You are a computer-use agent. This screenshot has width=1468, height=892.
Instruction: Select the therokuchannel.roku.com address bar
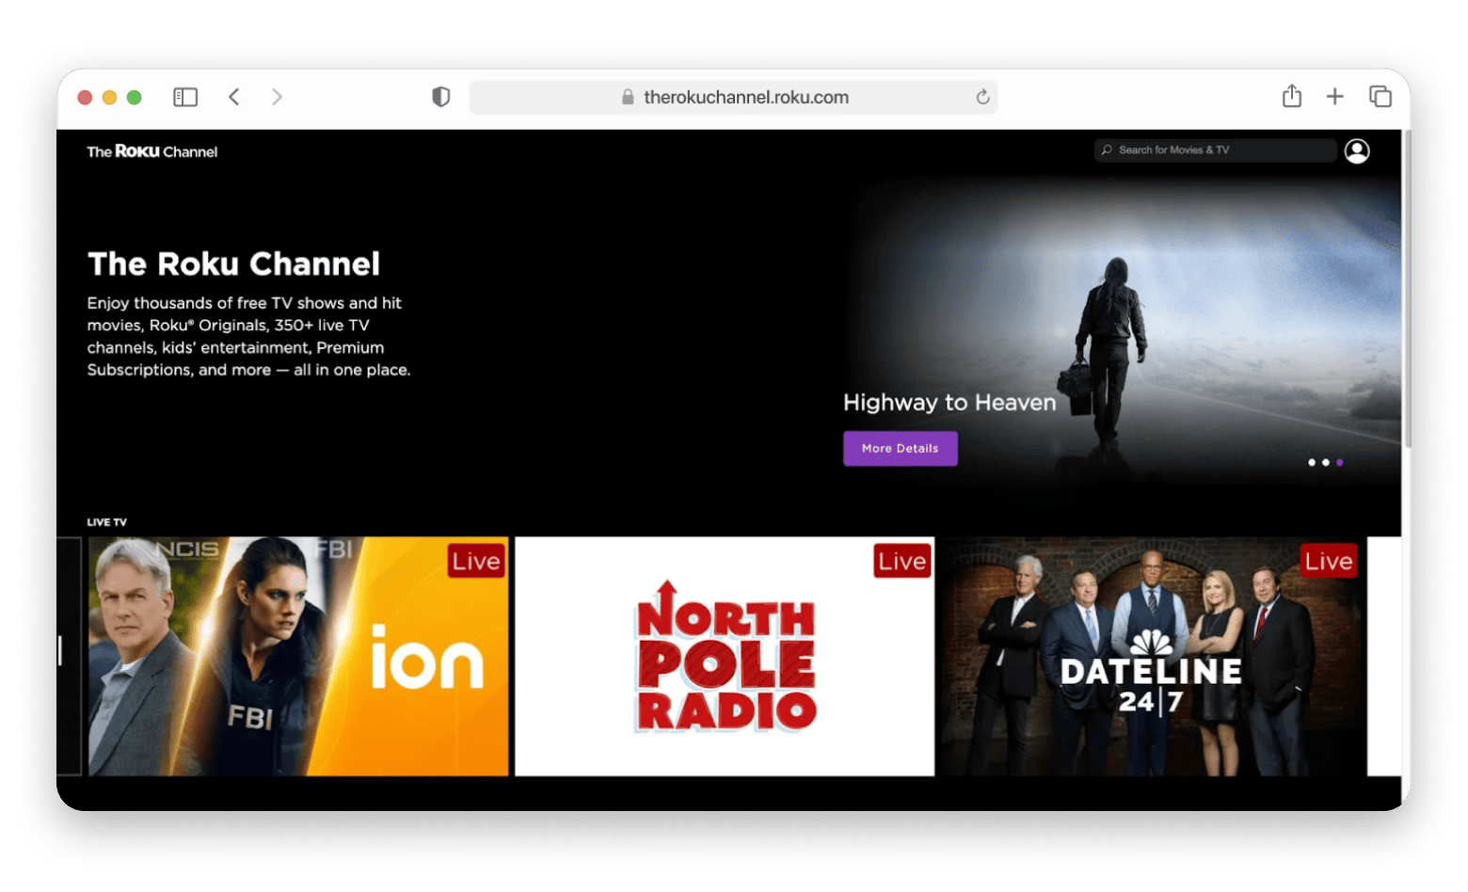coord(734,97)
